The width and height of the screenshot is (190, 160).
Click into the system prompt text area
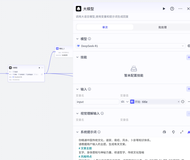(x=133, y=149)
